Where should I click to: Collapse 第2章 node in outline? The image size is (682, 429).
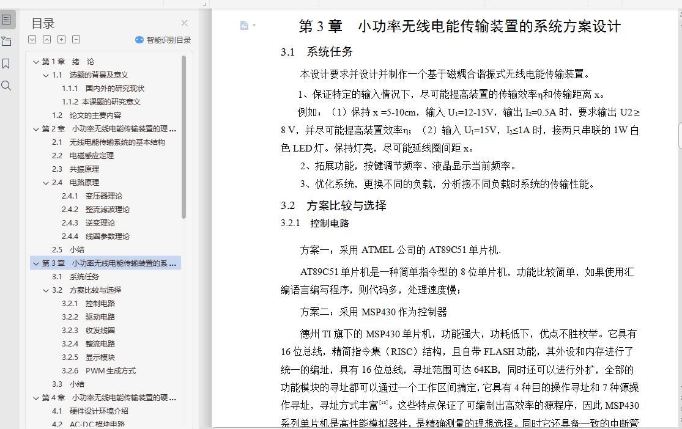(x=36, y=129)
